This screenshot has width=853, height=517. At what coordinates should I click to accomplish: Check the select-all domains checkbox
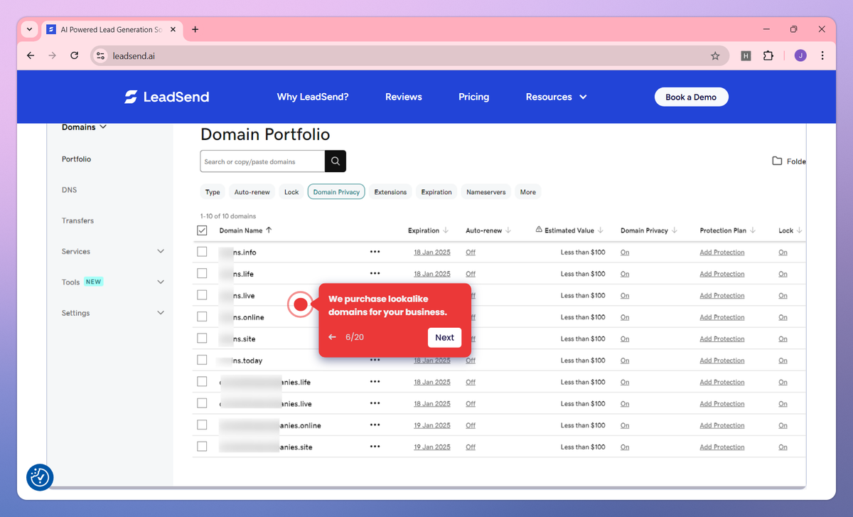[x=202, y=230]
